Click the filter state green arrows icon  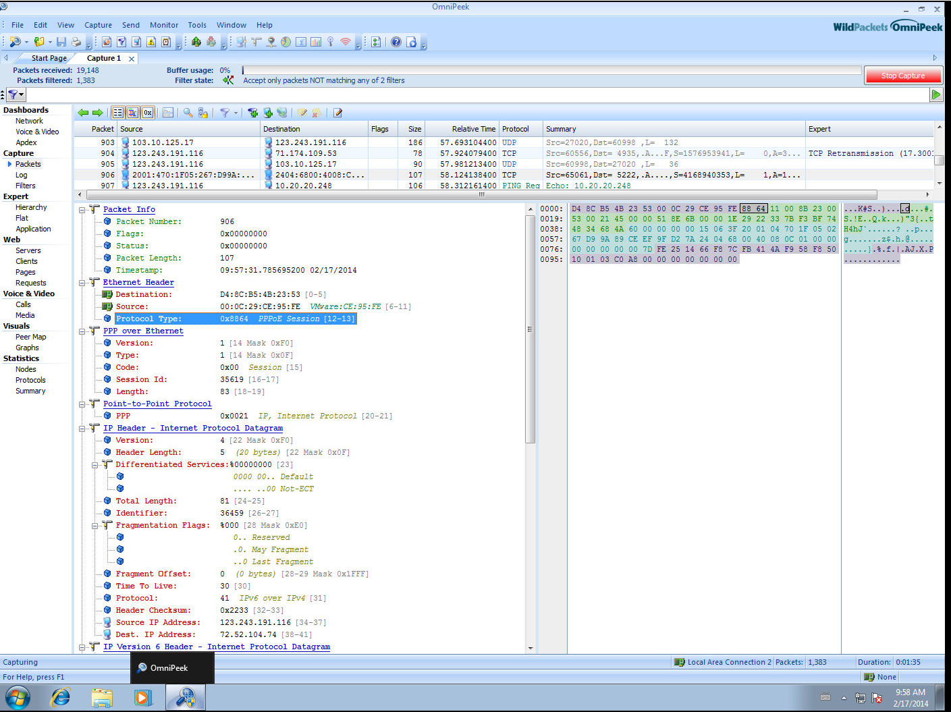228,80
